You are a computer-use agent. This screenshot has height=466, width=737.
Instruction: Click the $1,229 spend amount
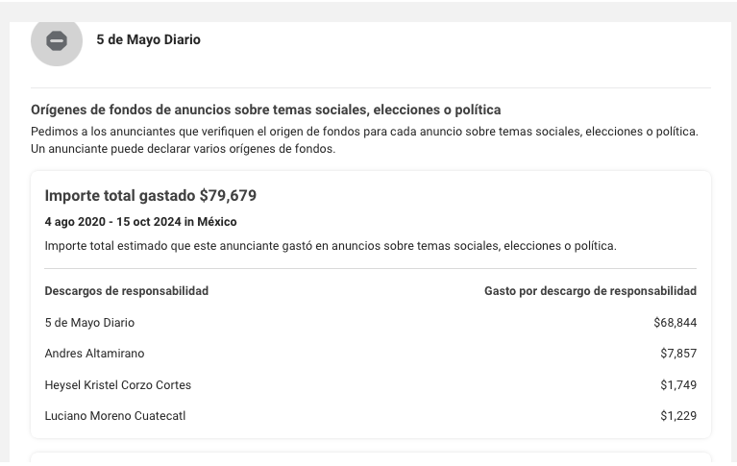[677, 416]
